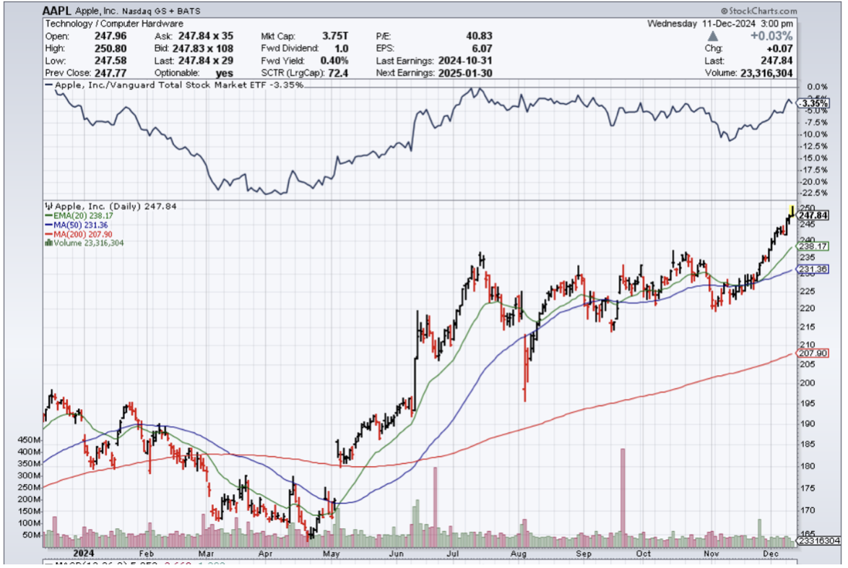848x568 pixels.
Task: Select the green EMA(20) legend entry
Action: (79, 215)
